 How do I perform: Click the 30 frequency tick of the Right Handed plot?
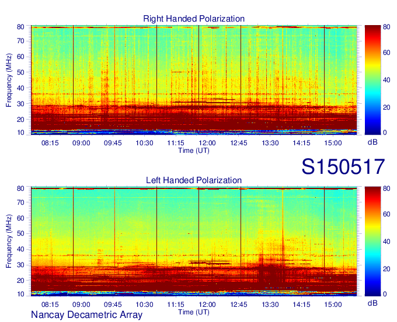tap(20, 104)
